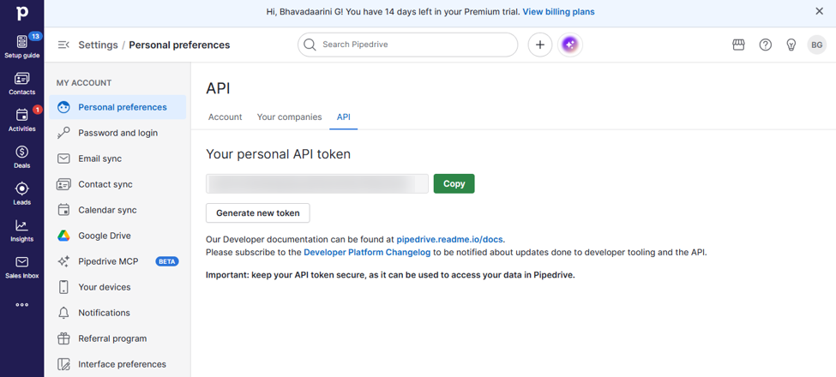Open Insights reports
The height and width of the screenshot is (377, 836).
click(21, 230)
